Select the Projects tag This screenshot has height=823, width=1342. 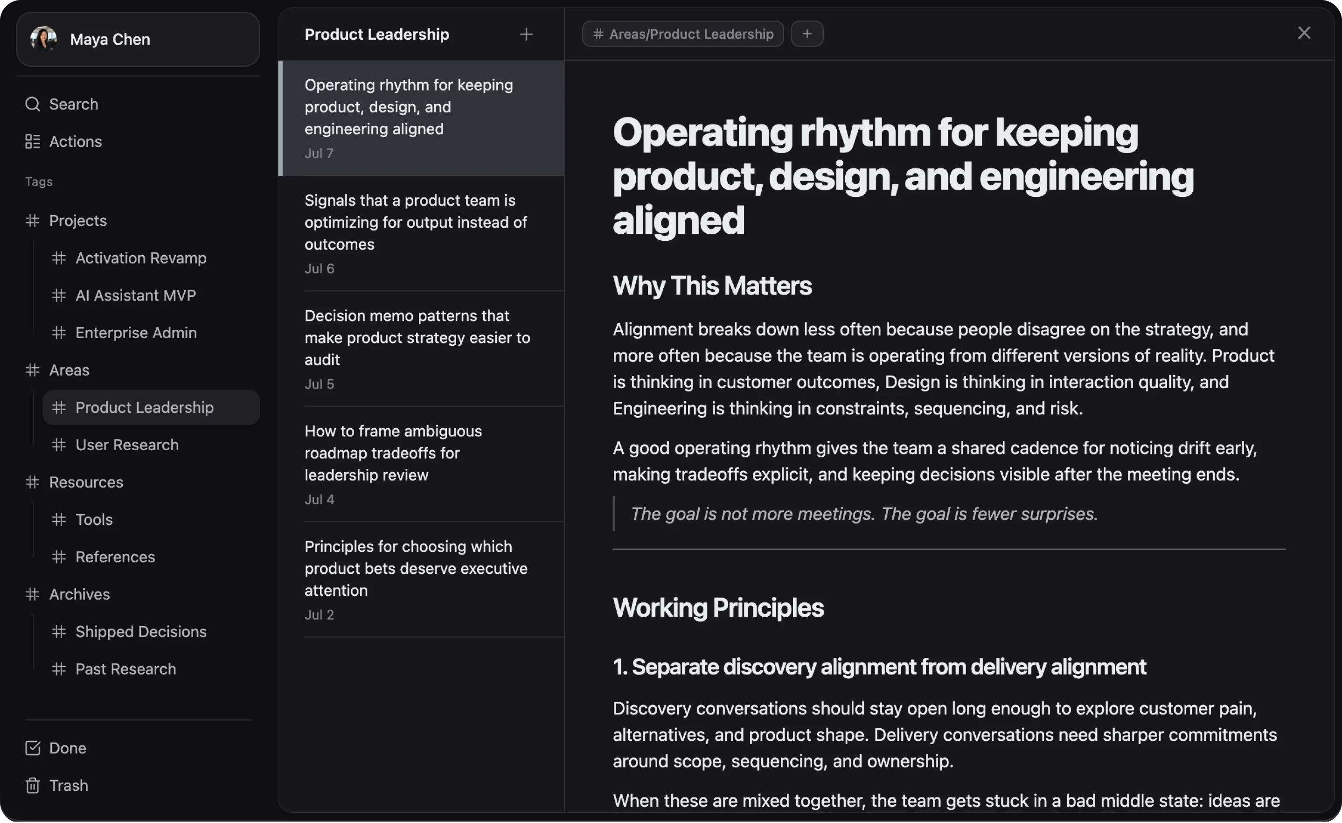point(139,221)
